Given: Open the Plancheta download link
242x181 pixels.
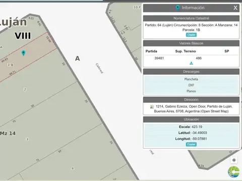Looking at the screenshot, I should click(x=191, y=79).
